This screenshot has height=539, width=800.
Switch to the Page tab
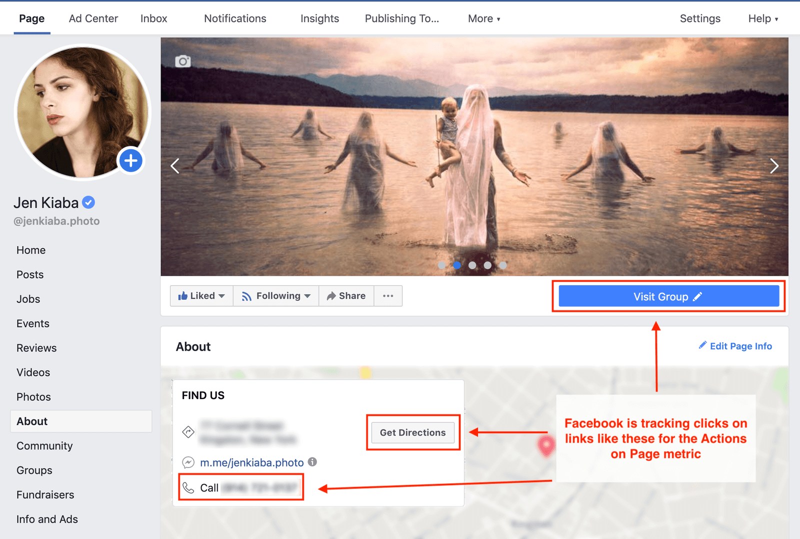31,18
